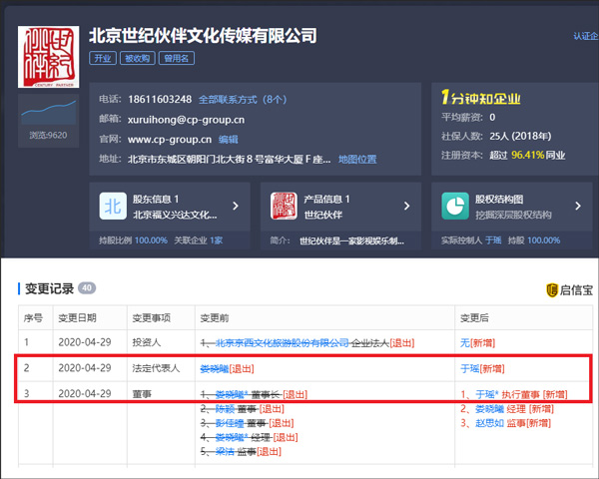Click the 被收购 tag

[138, 58]
